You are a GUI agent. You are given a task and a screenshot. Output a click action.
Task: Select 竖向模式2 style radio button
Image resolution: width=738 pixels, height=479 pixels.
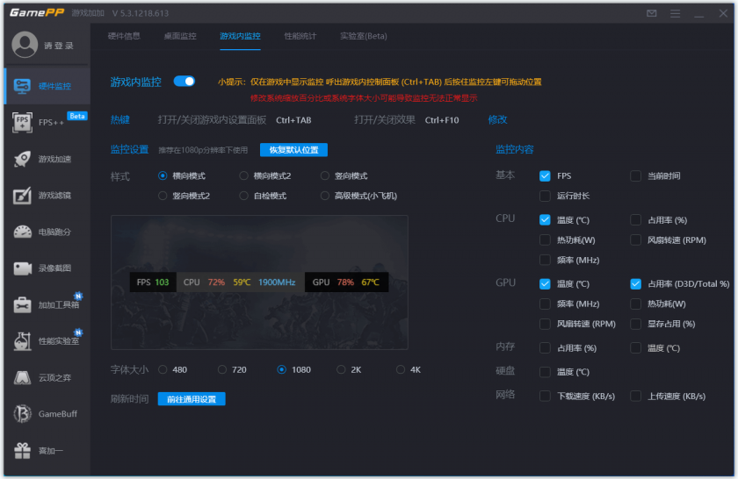click(x=163, y=196)
